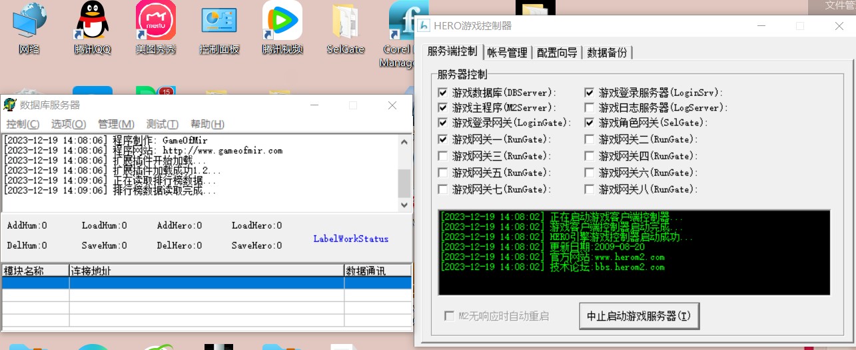
Task: Enable 游戏网关八(RunGate) checkbox
Action: (x=590, y=189)
